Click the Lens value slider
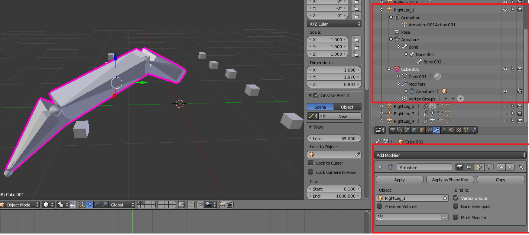This screenshot has width=529, height=235. pos(334,138)
